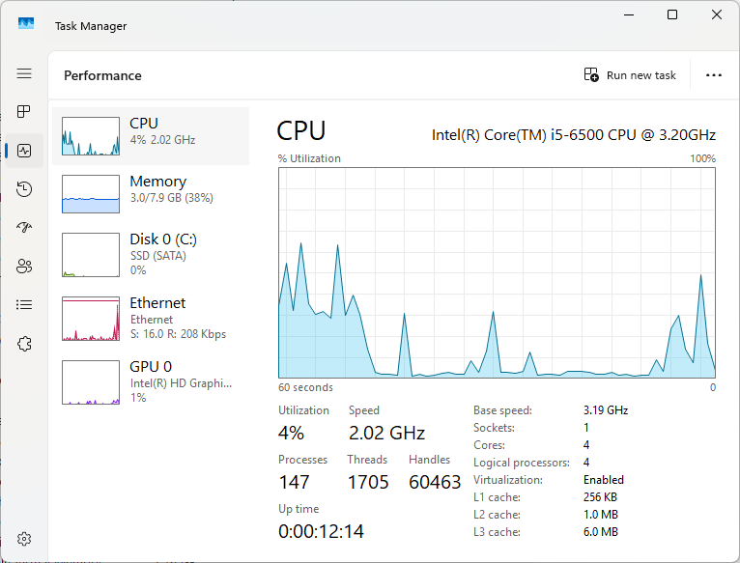The height and width of the screenshot is (563, 740).
Task: Expand the hamburger navigation menu
Action: click(x=24, y=73)
